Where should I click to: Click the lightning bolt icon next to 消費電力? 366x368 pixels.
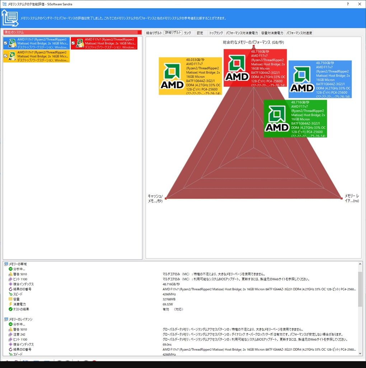[x=10, y=304]
